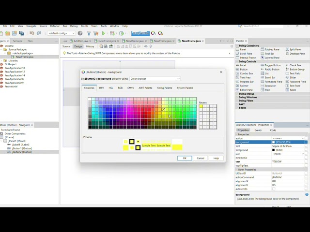Open the Tools menu
This screenshot has width=310, height=232.
(x=104, y=26)
